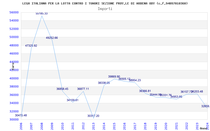Click the data label 38954.23

(x=135, y=80)
